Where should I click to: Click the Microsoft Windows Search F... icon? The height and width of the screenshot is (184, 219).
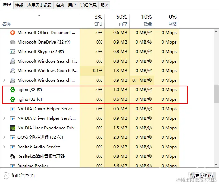[x=13, y=61]
